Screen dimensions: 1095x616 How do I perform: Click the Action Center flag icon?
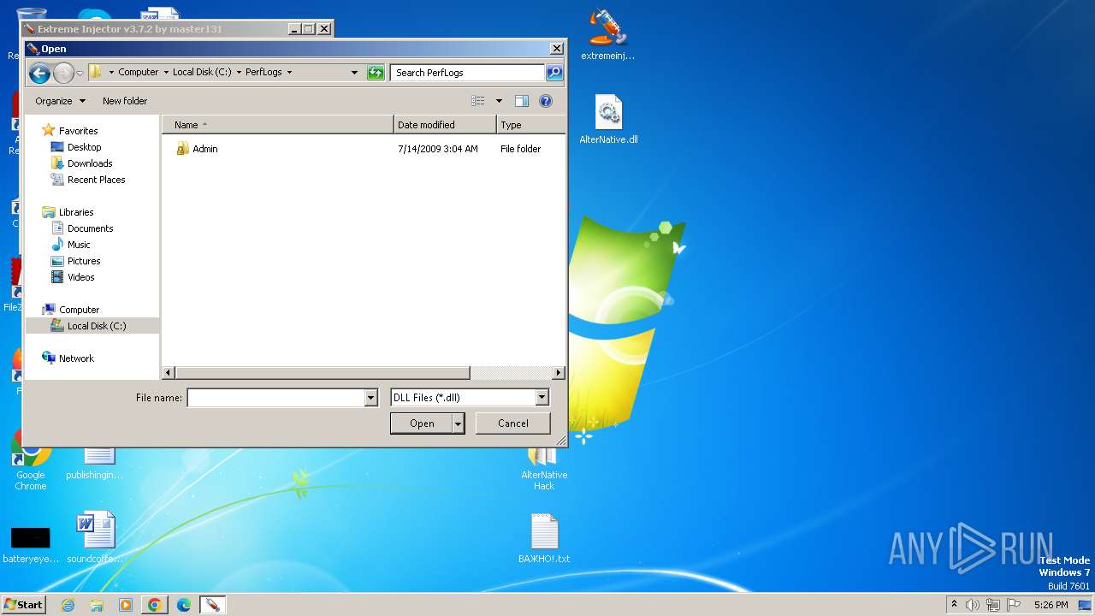click(x=1013, y=605)
